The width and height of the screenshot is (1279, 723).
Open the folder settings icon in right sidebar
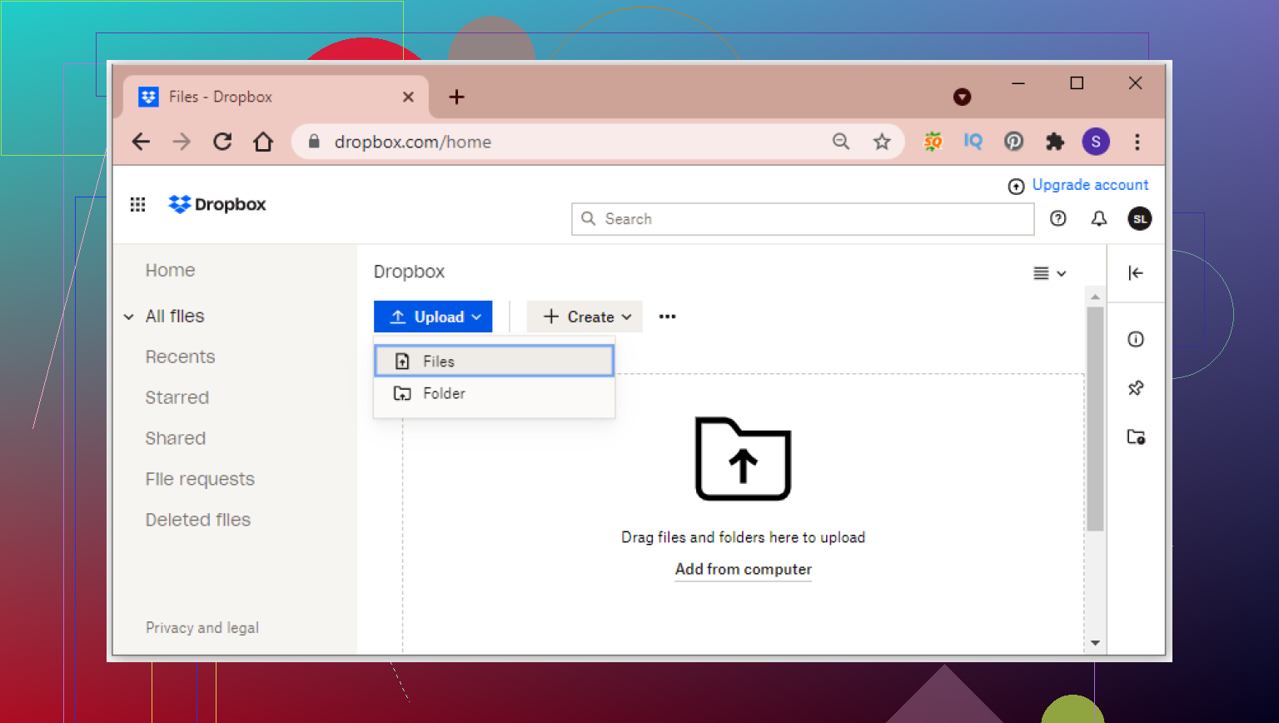(x=1136, y=436)
